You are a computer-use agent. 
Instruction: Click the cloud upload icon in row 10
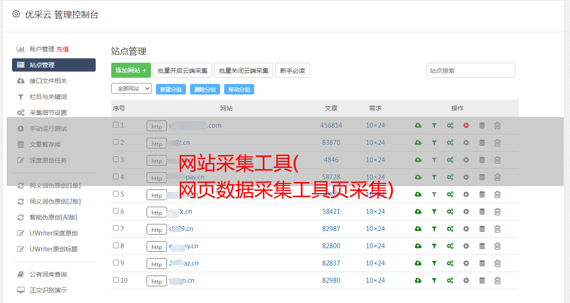[x=418, y=280]
